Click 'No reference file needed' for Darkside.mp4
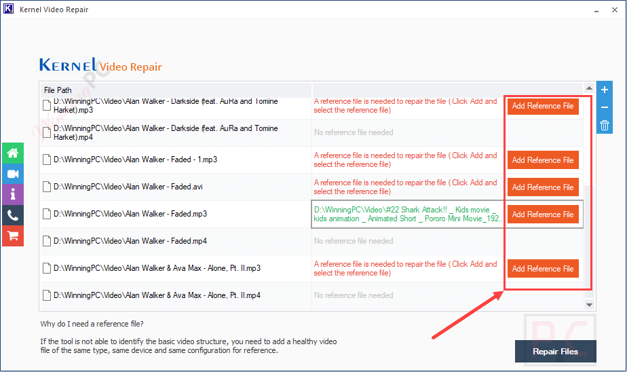Image resolution: width=627 pixels, height=372 pixels. tap(354, 132)
